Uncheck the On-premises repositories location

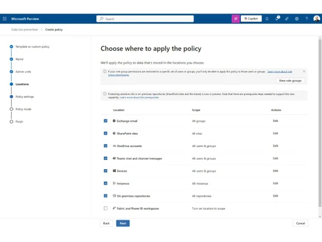point(106,196)
